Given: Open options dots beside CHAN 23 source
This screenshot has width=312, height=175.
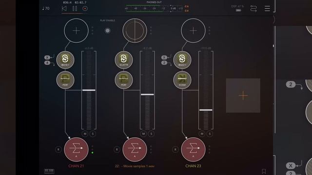Looking at the screenshot, I should [209, 31].
